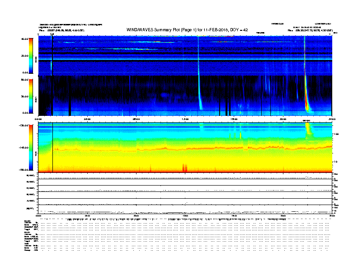The image size is (358, 277).
Task: Click the 24:00 tick under RAD1 spectrogram
Action: [332, 119]
